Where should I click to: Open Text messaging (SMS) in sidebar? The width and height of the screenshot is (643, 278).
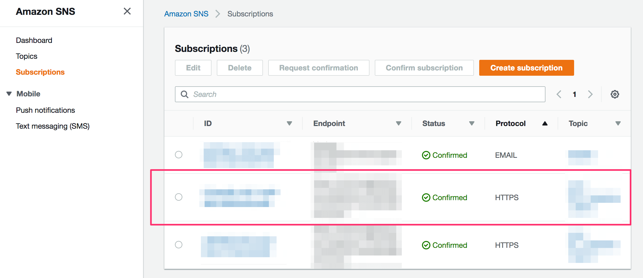pyautogui.click(x=53, y=126)
